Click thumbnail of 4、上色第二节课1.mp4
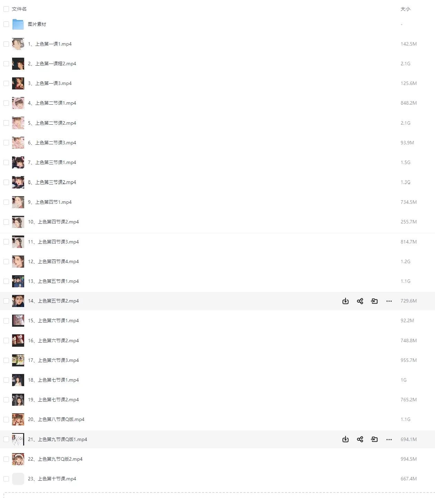Screen dimensions: 435x498 [18, 103]
